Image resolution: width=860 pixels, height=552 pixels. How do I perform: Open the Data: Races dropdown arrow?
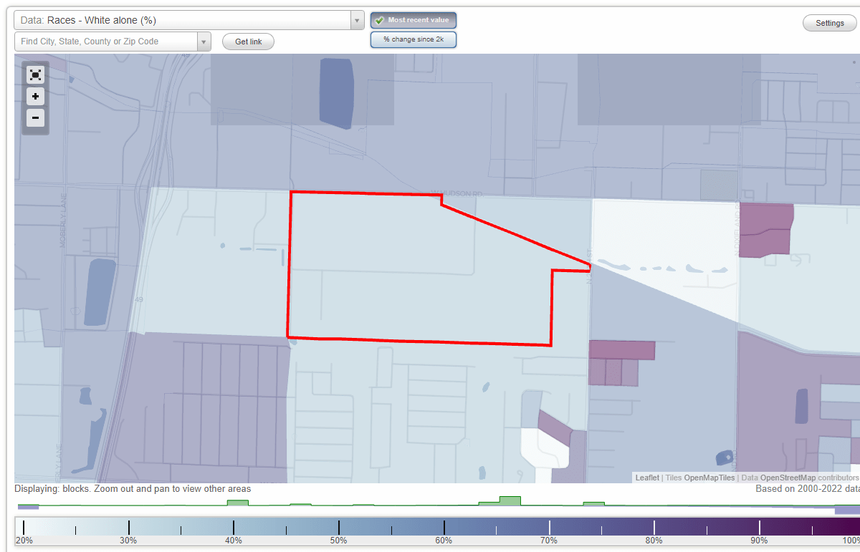358,21
